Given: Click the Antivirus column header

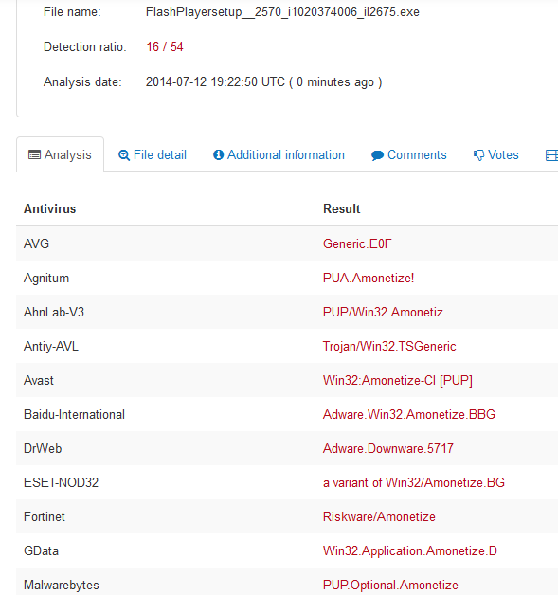Looking at the screenshot, I should [49, 208].
